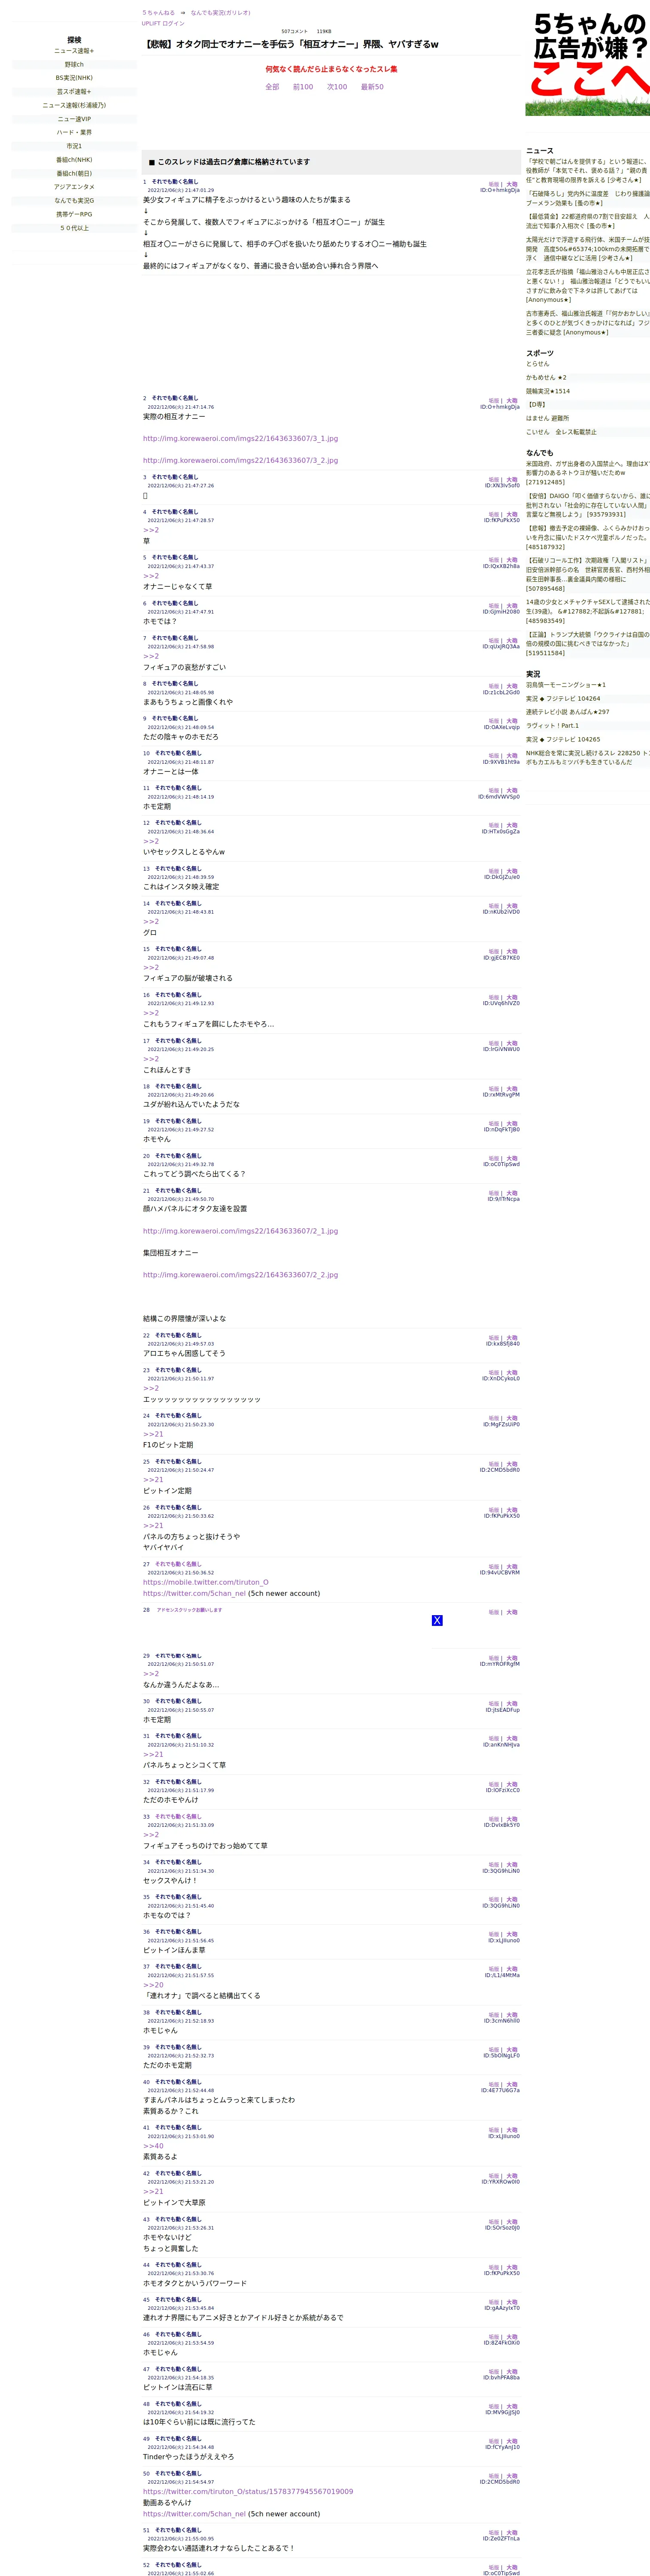650x2576 pixels.
Task: Open the imgs22/1643633607/3_1.jpg image link
Action: (x=240, y=438)
